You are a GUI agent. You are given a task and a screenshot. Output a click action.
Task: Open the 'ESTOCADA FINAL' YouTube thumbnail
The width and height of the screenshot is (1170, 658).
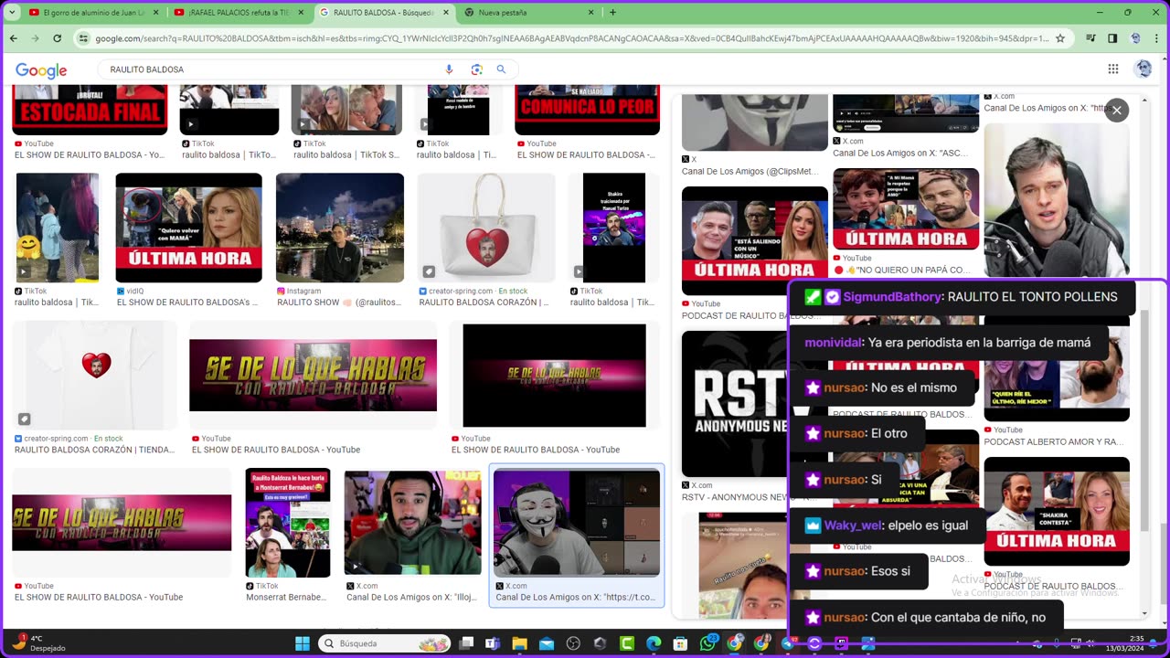click(x=90, y=110)
